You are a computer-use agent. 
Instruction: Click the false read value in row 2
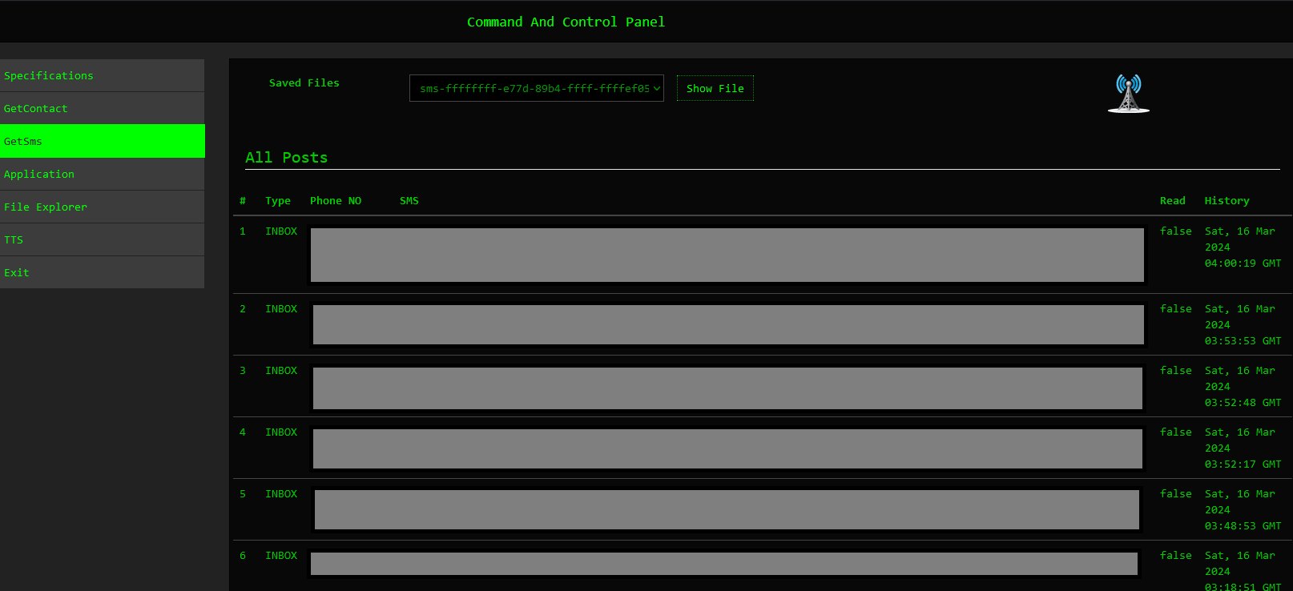(x=1176, y=309)
